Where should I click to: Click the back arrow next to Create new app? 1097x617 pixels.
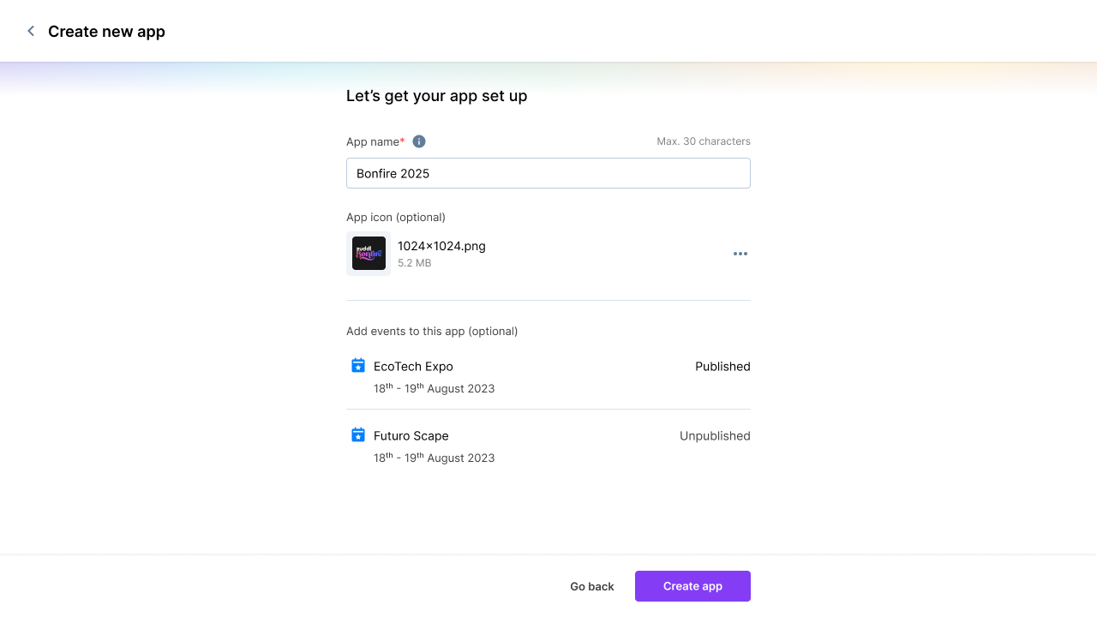point(31,32)
